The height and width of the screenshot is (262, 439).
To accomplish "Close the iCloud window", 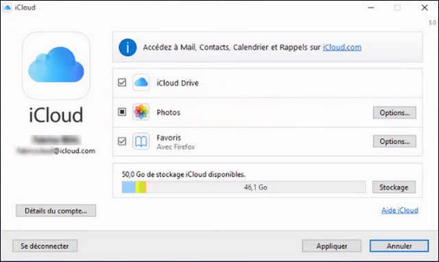I will 425,8.
